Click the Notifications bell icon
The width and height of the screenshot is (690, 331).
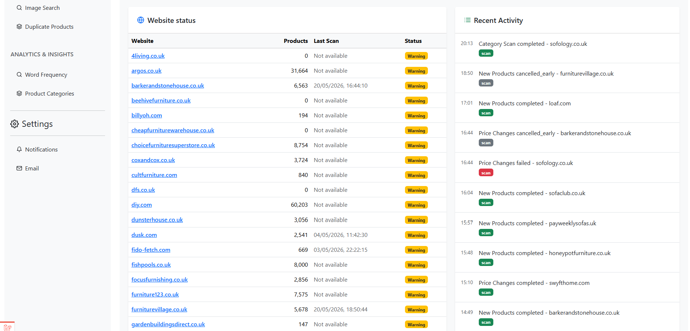tap(19, 149)
